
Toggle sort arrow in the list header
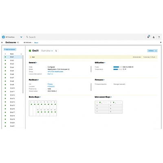[21, 54]
